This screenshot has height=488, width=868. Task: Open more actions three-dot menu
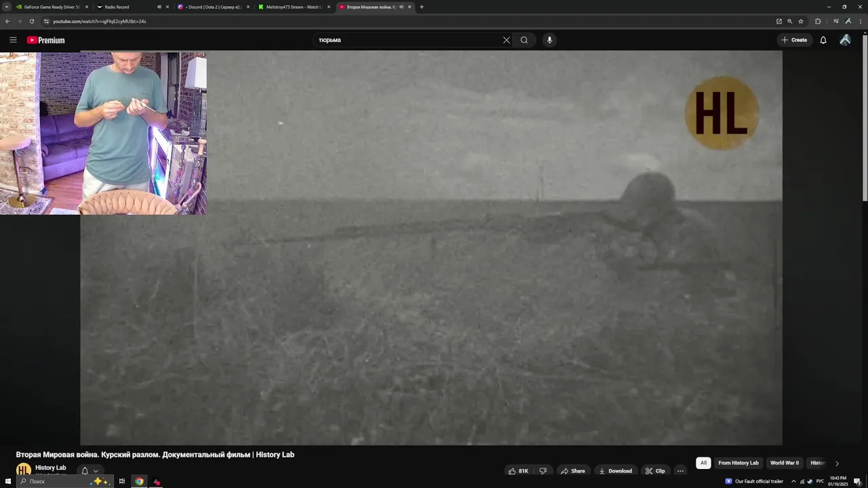pyautogui.click(x=680, y=471)
